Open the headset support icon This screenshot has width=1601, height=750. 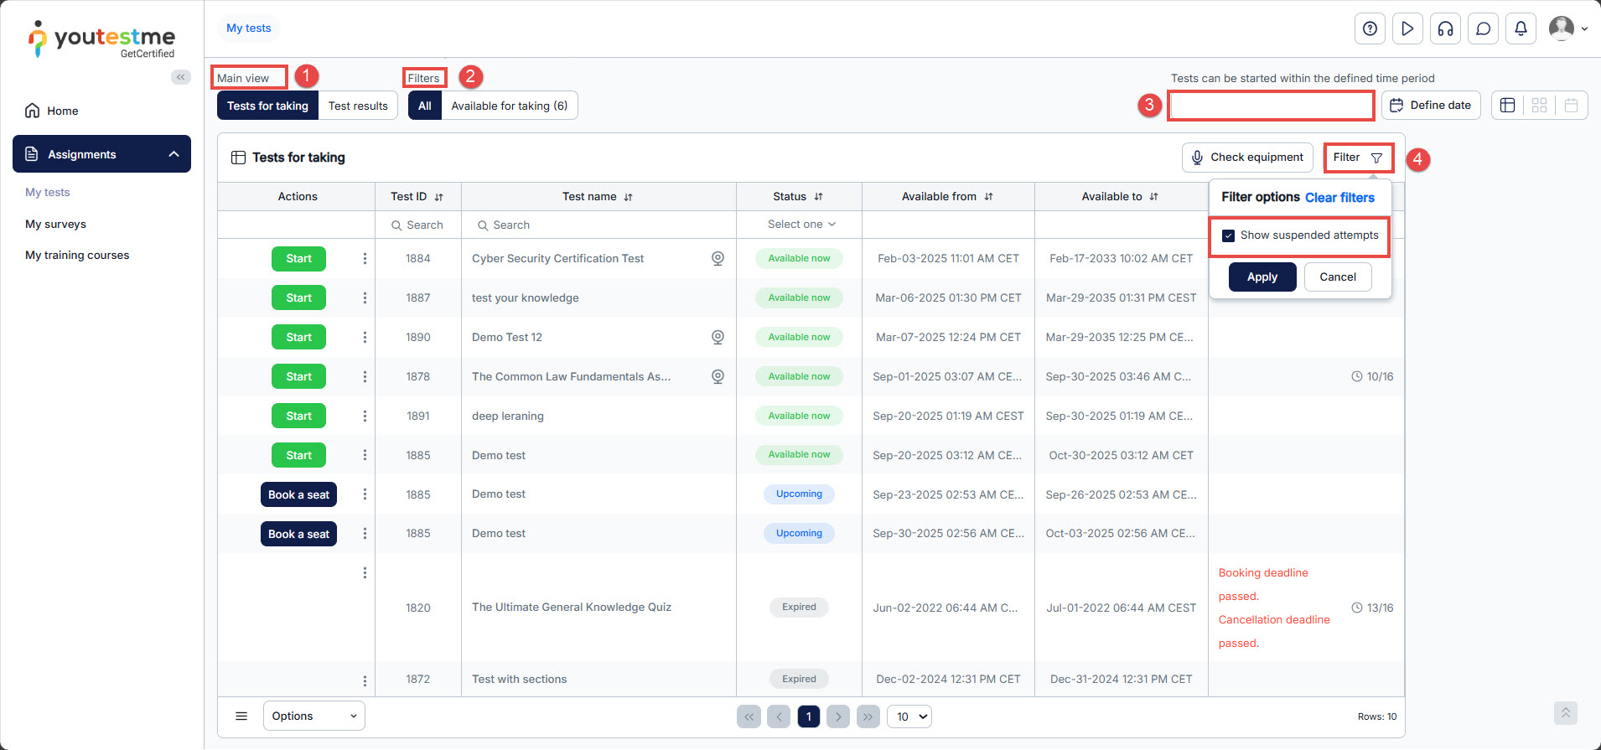pos(1445,28)
